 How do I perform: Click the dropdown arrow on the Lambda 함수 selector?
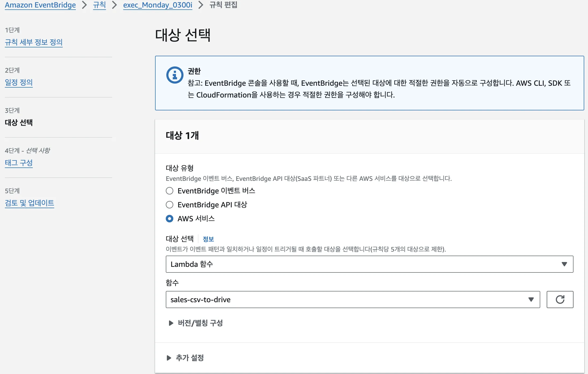point(564,264)
